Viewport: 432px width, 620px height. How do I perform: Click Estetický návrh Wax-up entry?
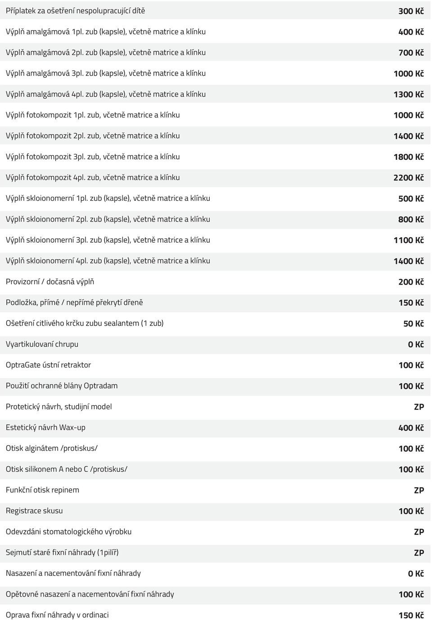tap(215, 427)
